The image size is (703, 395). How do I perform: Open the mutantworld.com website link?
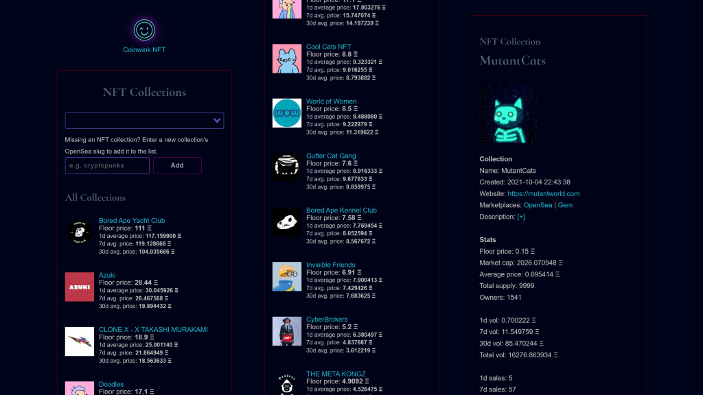544,193
